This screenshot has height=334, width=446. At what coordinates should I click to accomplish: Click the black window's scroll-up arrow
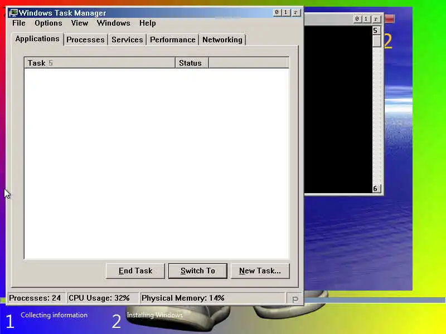click(x=376, y=31)
